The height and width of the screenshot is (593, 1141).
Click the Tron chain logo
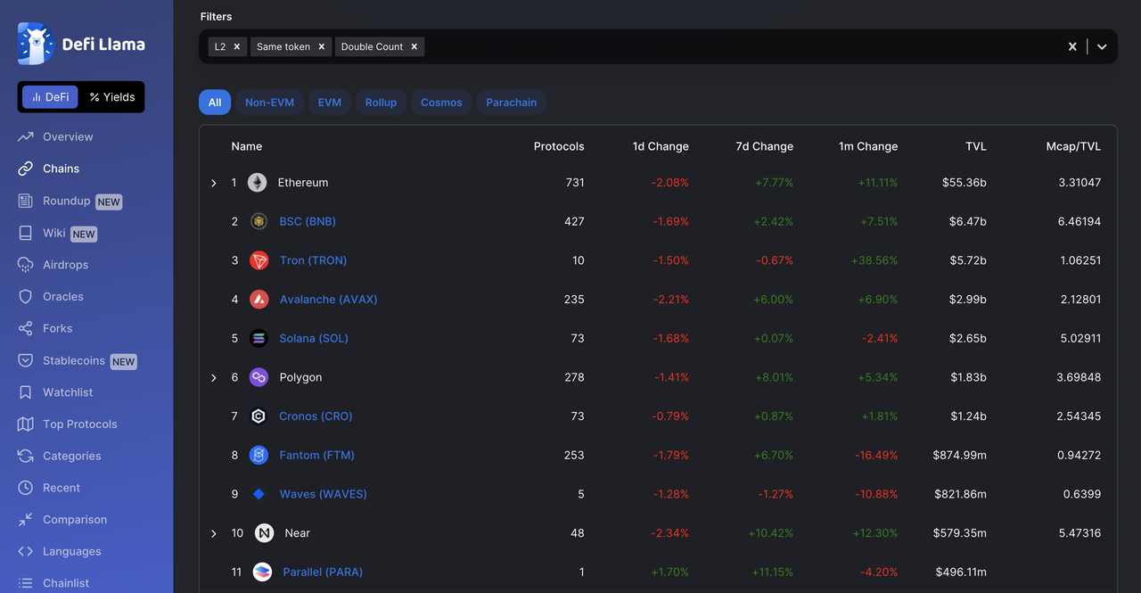coord(259,260)
